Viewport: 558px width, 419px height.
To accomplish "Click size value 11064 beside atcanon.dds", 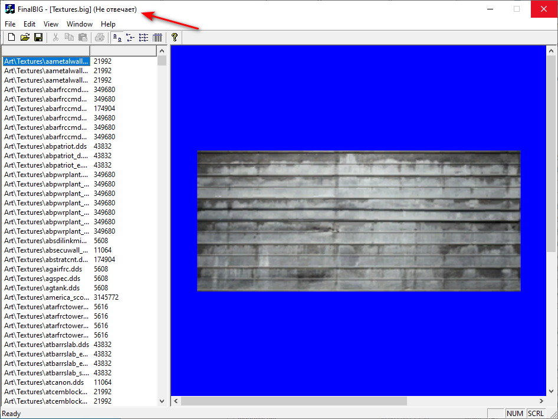I will tap(103, 382).
